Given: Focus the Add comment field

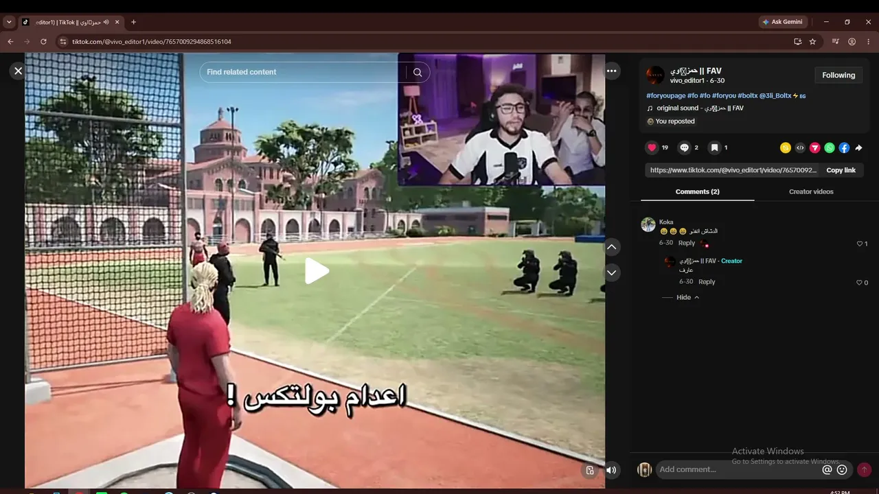Looking at the screenshot, I should (738, 469).
